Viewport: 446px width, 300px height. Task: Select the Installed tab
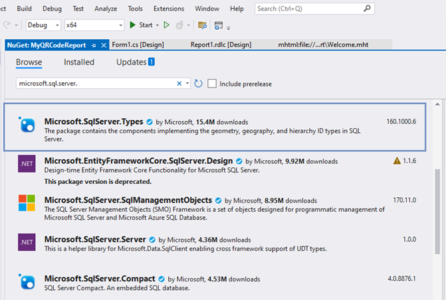(x=79, y=62)
